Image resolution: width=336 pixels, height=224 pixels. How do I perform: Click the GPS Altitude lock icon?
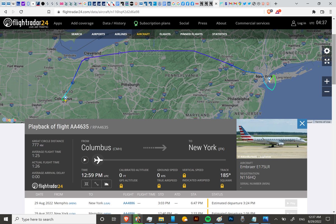[121, 186]
